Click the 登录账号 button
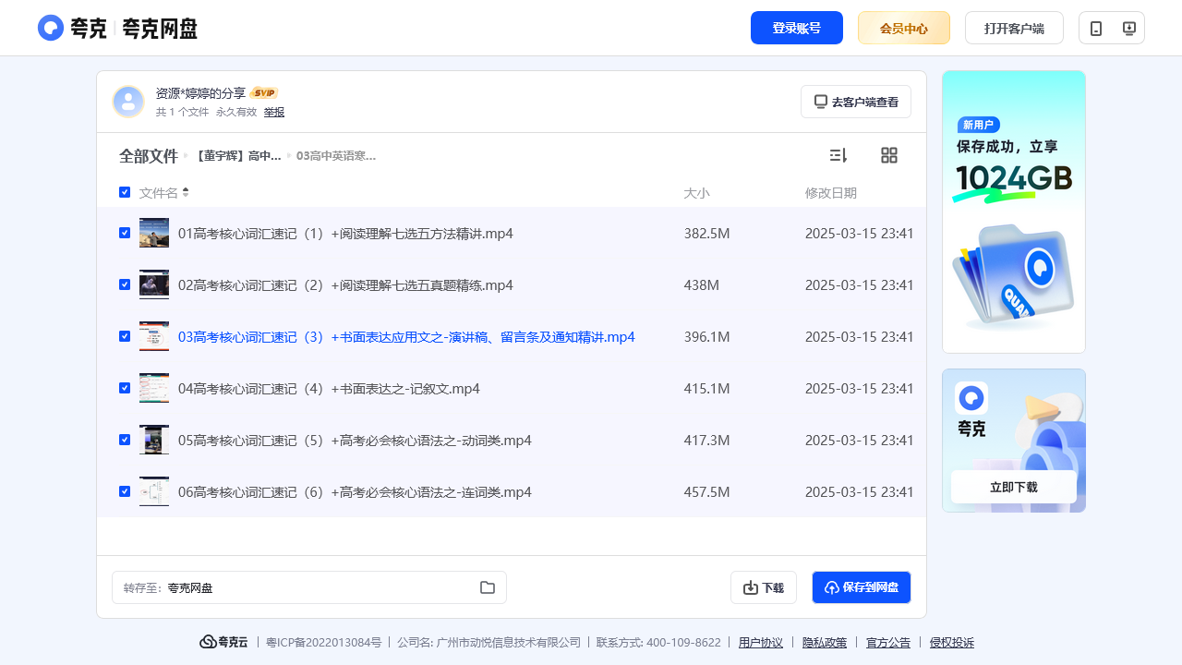The width and height of the screenshot is (1182, 665). pos(797,28)
